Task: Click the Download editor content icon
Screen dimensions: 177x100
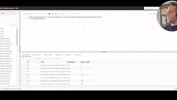Action: point(66,14)
